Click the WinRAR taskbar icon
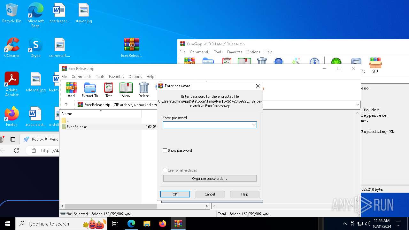409x230 pixels. 178,224
